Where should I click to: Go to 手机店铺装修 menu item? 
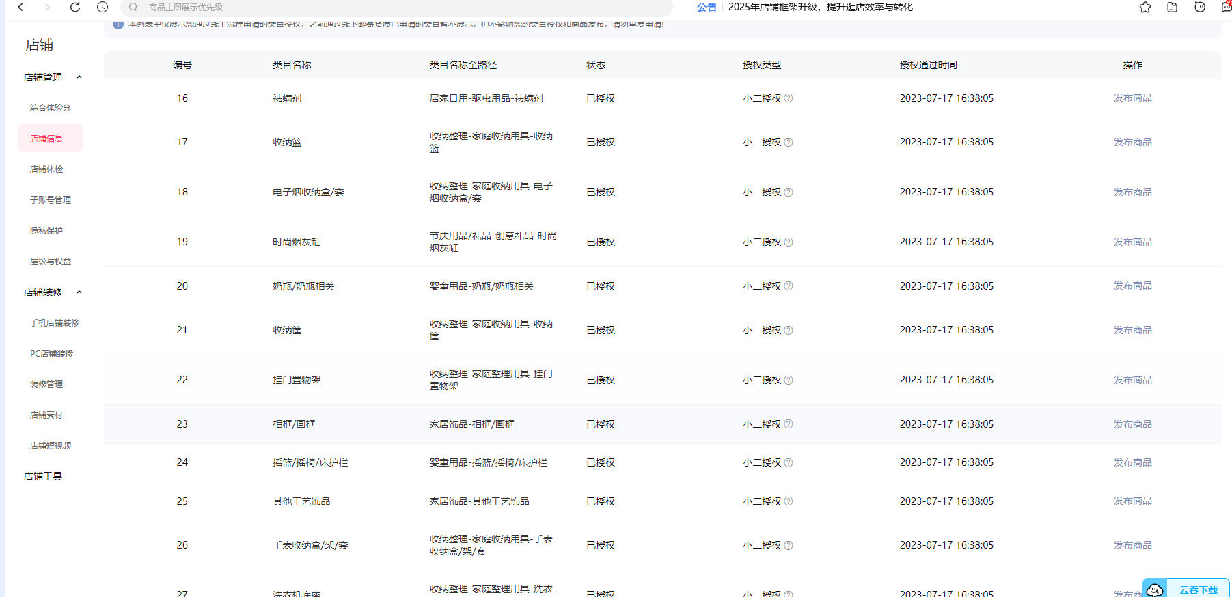[x=55, y=323]
